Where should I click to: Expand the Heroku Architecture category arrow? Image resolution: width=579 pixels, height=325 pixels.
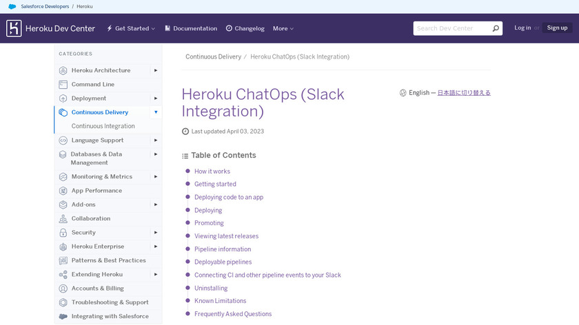[x=156, y=70]
